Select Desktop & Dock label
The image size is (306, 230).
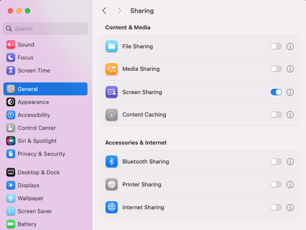[39, 172]
